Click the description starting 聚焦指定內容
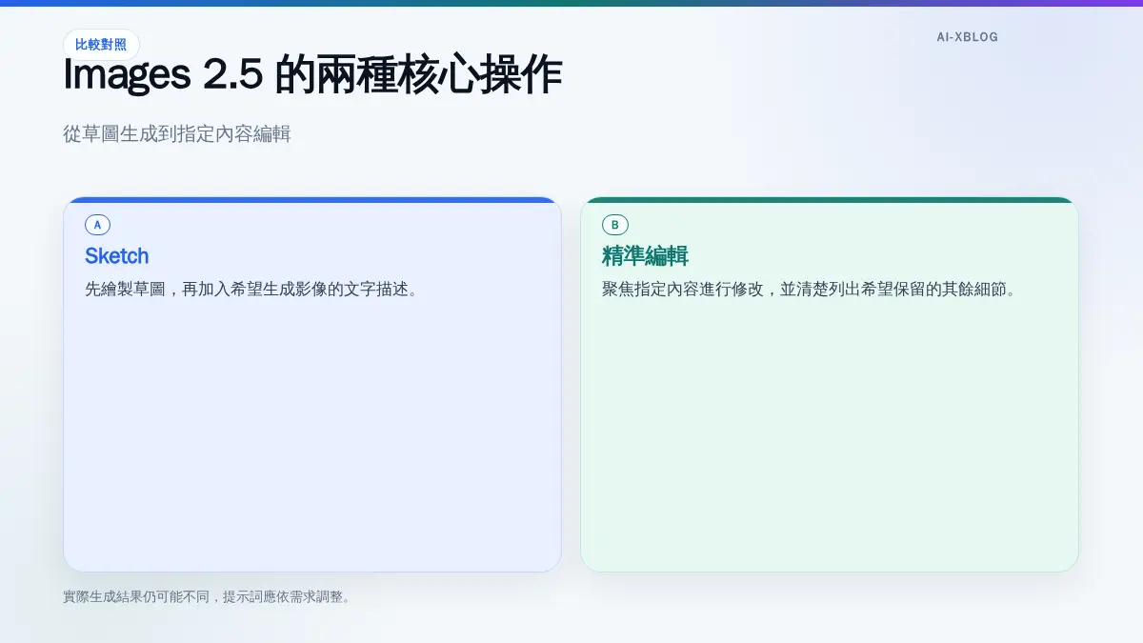Screen dimensions: 1143x643 (x=809, y=289)
